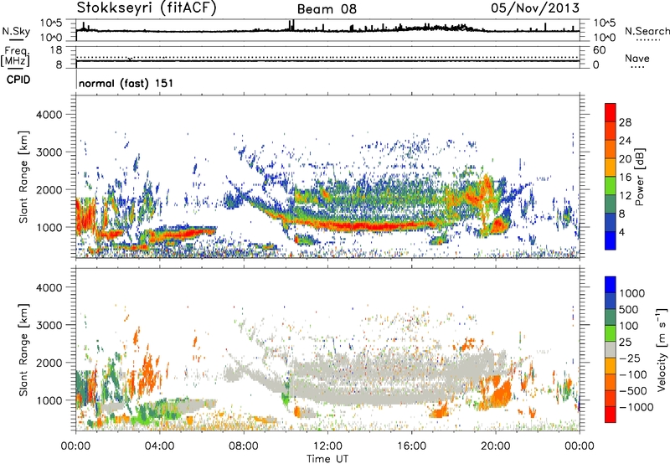670x464 pixels.
Task: Click the 20:00 time tick label
Action: tap(495, 446)
